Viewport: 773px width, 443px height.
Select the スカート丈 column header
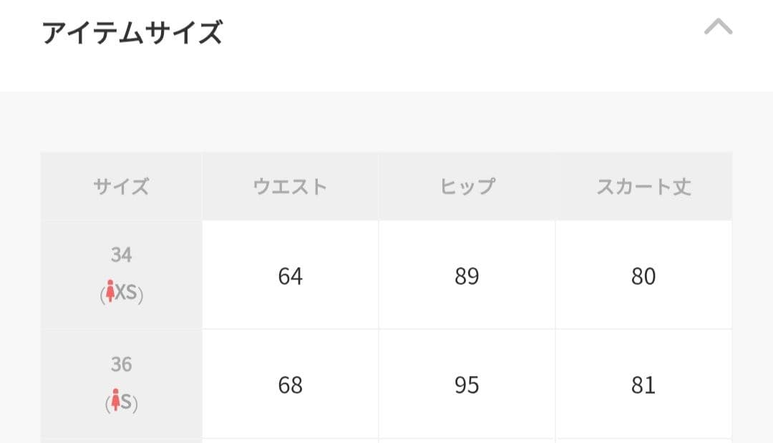click(643, 187)
